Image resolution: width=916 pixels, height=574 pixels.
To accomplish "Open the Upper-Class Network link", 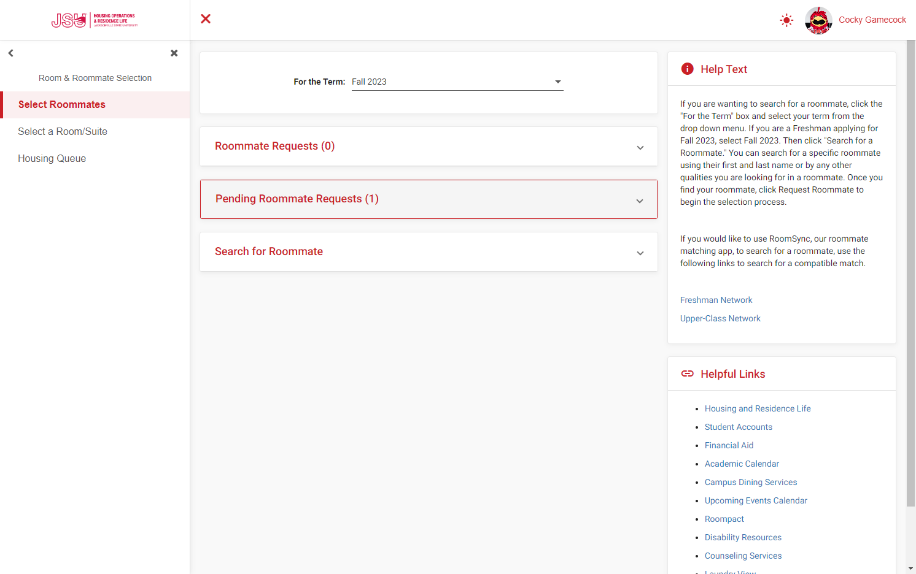I will click(x=720, y=318).
